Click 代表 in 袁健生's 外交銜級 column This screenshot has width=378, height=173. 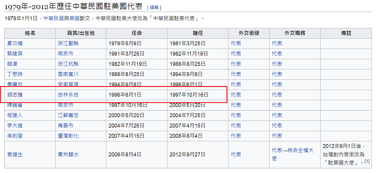coord(236,154)
